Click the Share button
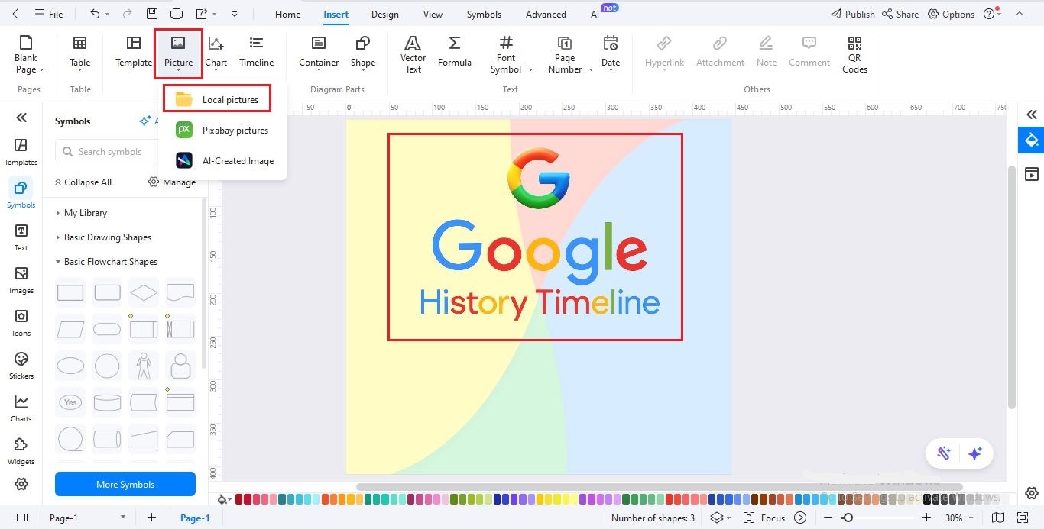 pyautogui.click(x=900, y=14)
